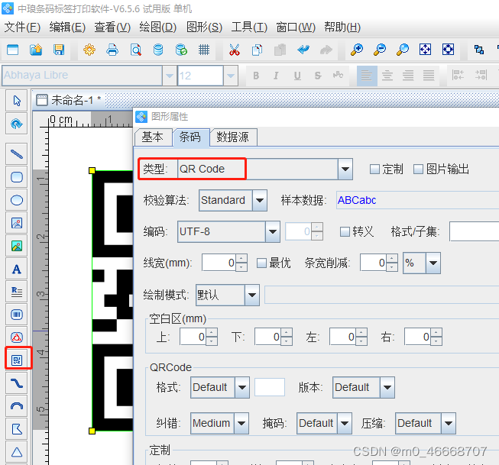The width and height of the screenshot is (499, 465).
Task: Select the triangle shape tool
Action: [x=17, y=452]
